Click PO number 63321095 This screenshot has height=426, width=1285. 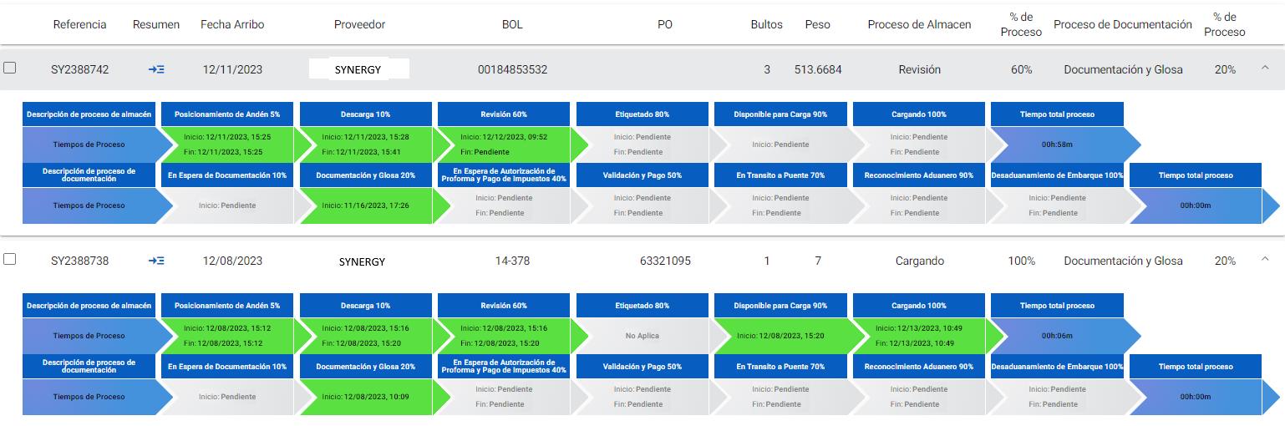click(665, 261)
